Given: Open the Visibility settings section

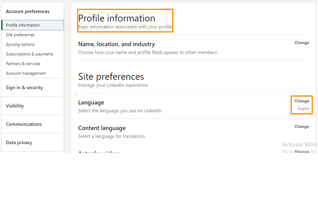Looking at the screenshot, I should tap(15, 106).
